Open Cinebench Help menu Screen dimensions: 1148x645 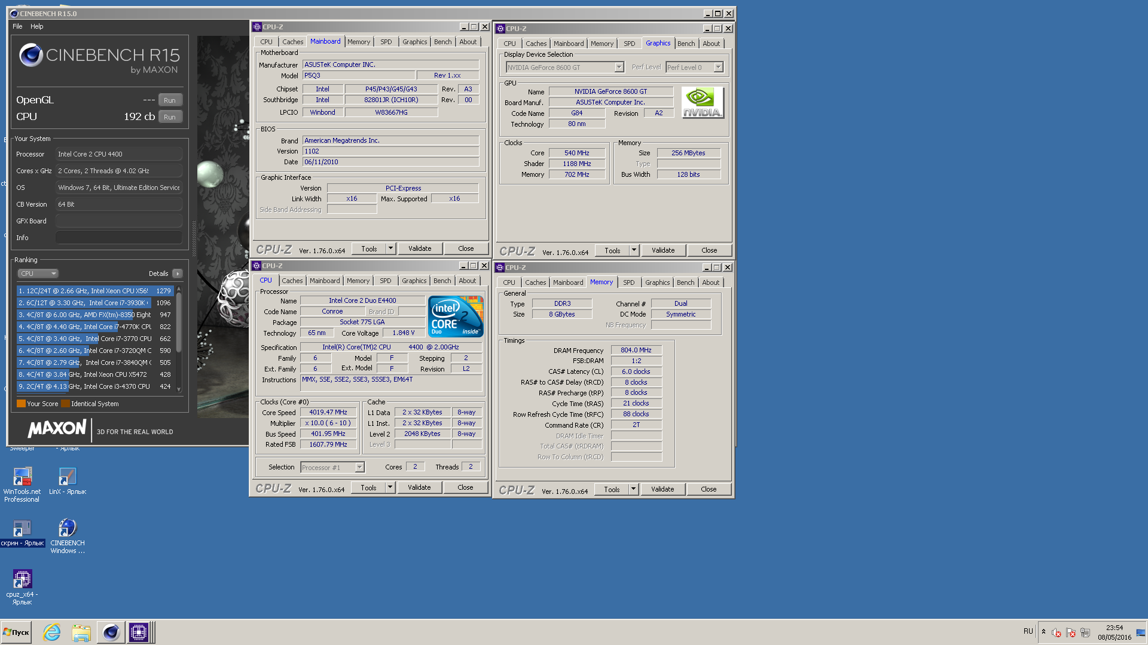tap(37, 26)
